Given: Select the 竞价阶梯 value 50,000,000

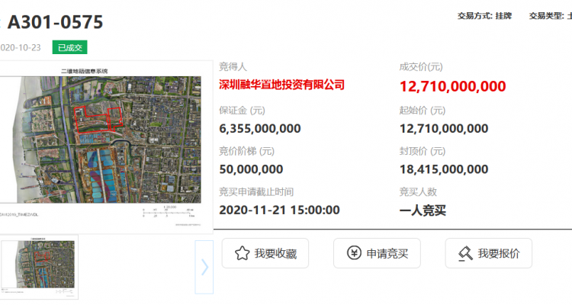Looking at the screenshot, I should (251, 169).
